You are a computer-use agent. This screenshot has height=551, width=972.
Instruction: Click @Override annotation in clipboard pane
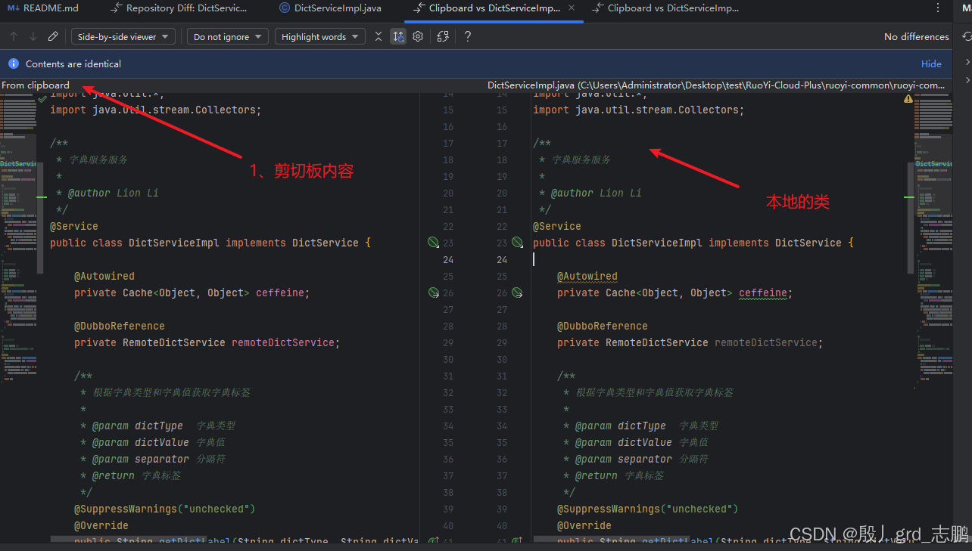(101, 525)
